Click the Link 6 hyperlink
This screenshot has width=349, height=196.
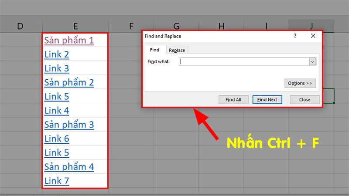pos(57,139)
